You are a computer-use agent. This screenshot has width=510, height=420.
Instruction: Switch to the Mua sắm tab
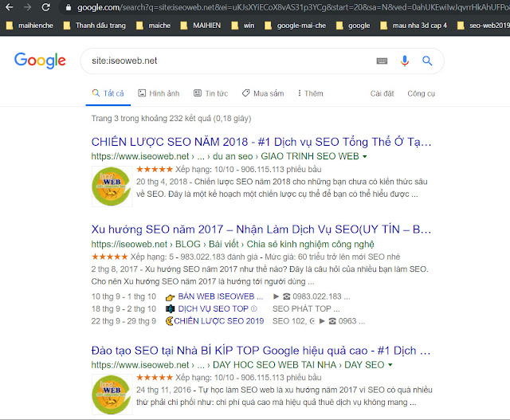(263, 93)
